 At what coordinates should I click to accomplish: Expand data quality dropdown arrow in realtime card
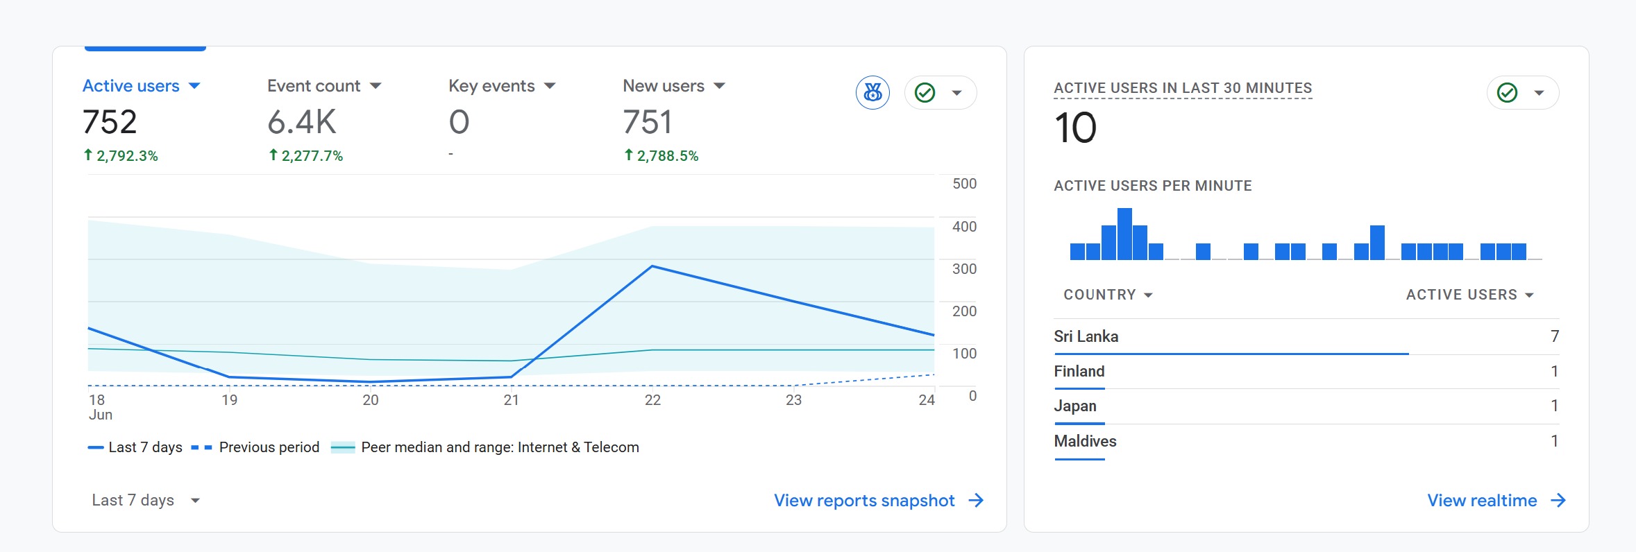1539,93
